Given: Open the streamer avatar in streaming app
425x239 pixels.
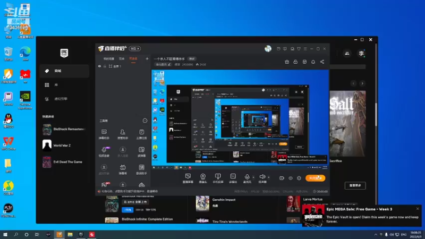Looking at the screenshot, I should 268,49.
